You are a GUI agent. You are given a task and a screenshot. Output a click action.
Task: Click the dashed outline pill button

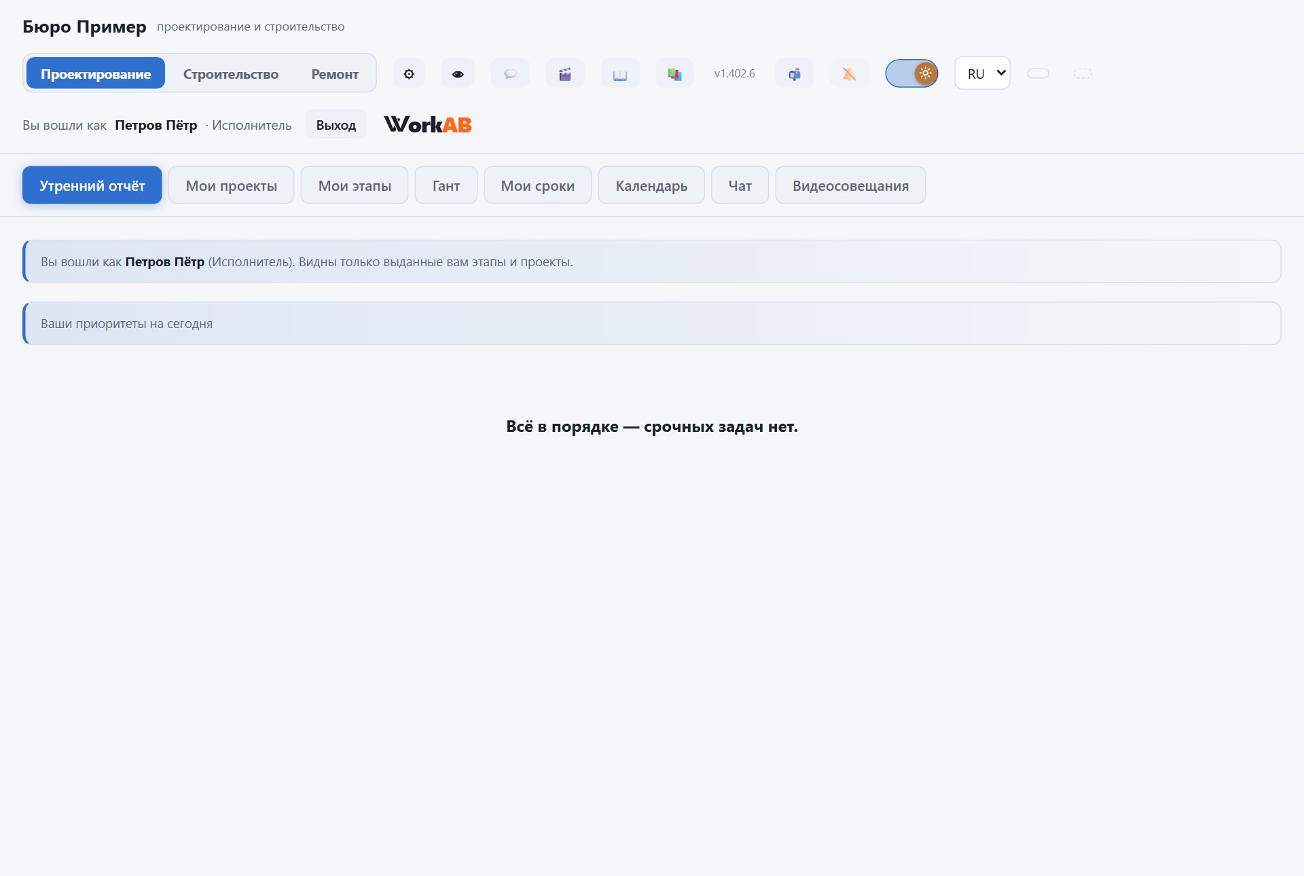click(1083, 73)
